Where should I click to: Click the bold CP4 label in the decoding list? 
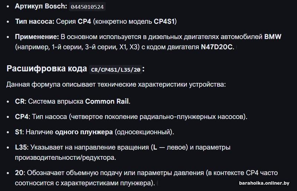[x=22, y=117]
